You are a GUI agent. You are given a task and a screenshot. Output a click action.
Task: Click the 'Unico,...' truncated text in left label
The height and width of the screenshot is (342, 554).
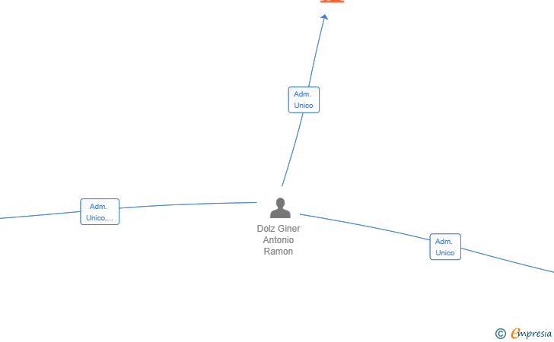(x=100, y=218)
